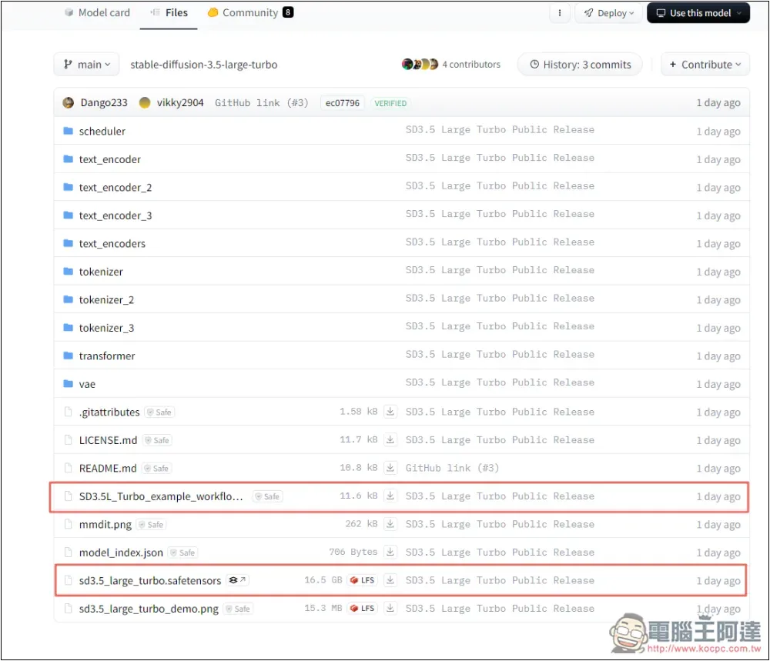Click the transformer folder icon
The width and height of the screenshot is (770, 661).
click(x=69, y=356)
